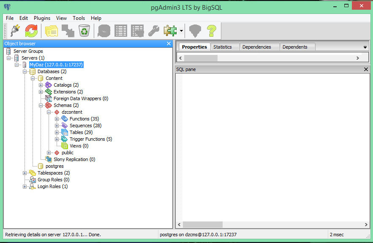Click the Add server connection plug icon
Viewport: 373px width, 243px height.
point(15,31)
